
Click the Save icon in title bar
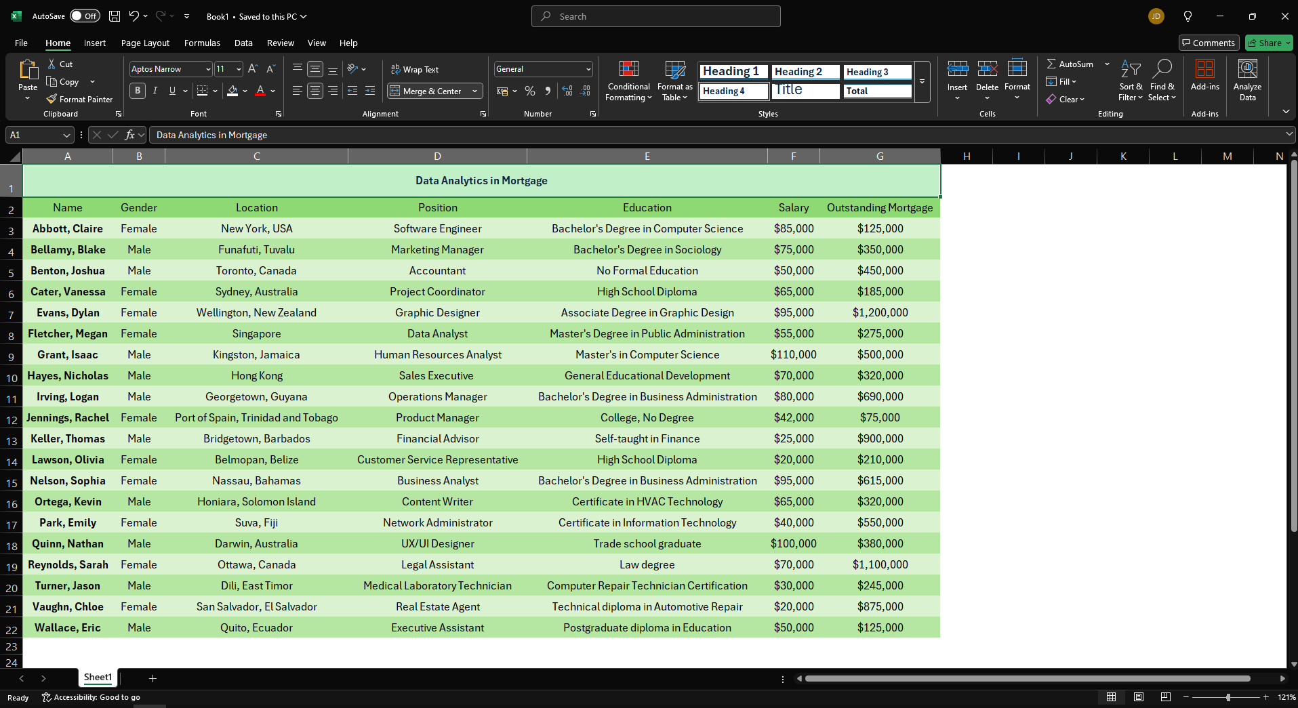pyautogui.click(x=115, y=16)
